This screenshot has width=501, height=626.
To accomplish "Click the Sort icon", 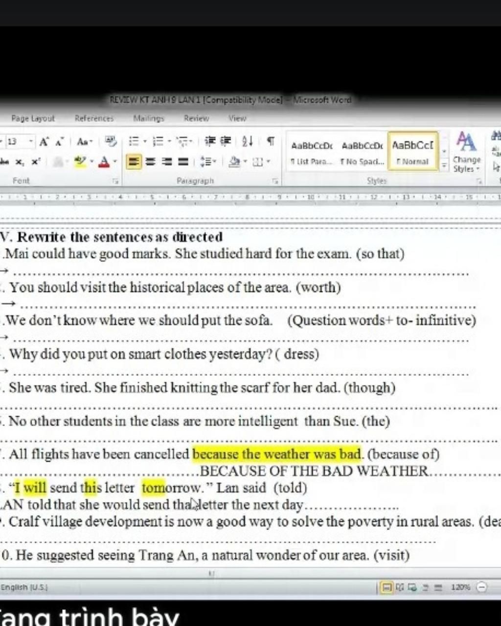I will [x=248, y=142].
